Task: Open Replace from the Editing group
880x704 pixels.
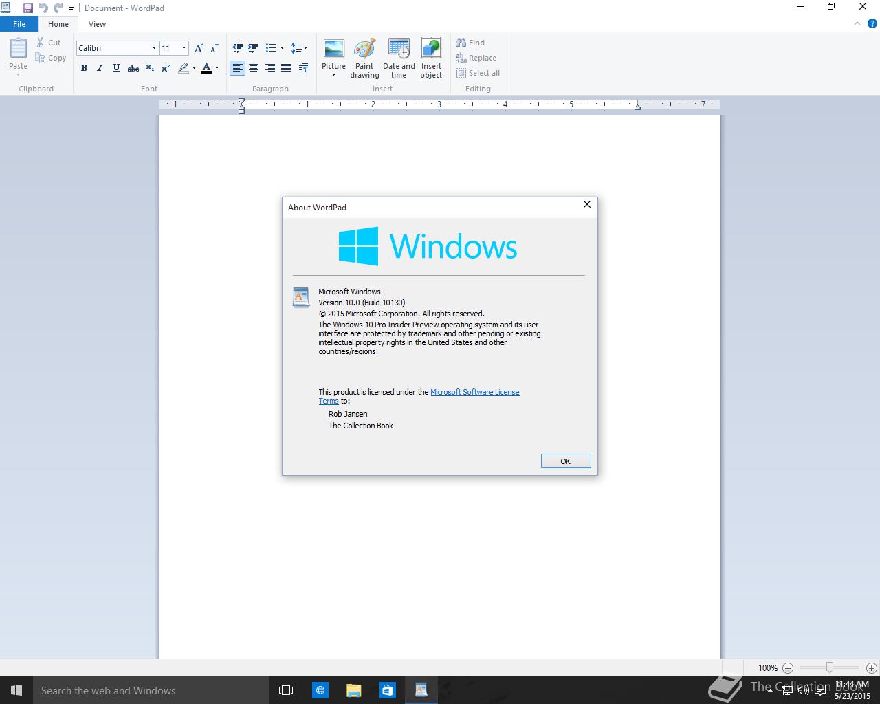Action: 476,58
